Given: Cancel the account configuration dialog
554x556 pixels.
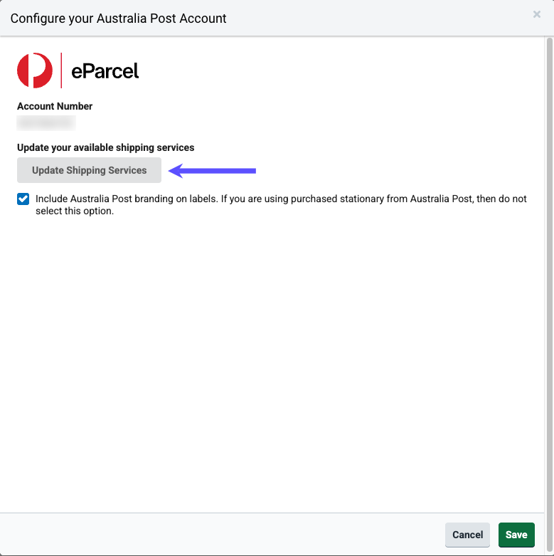Looking at the screenshot, I should pos(467,535).
